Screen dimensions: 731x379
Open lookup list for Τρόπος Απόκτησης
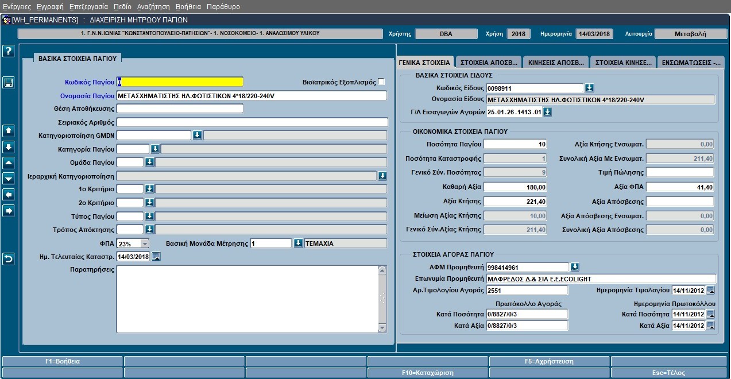[x=149, y=230]
